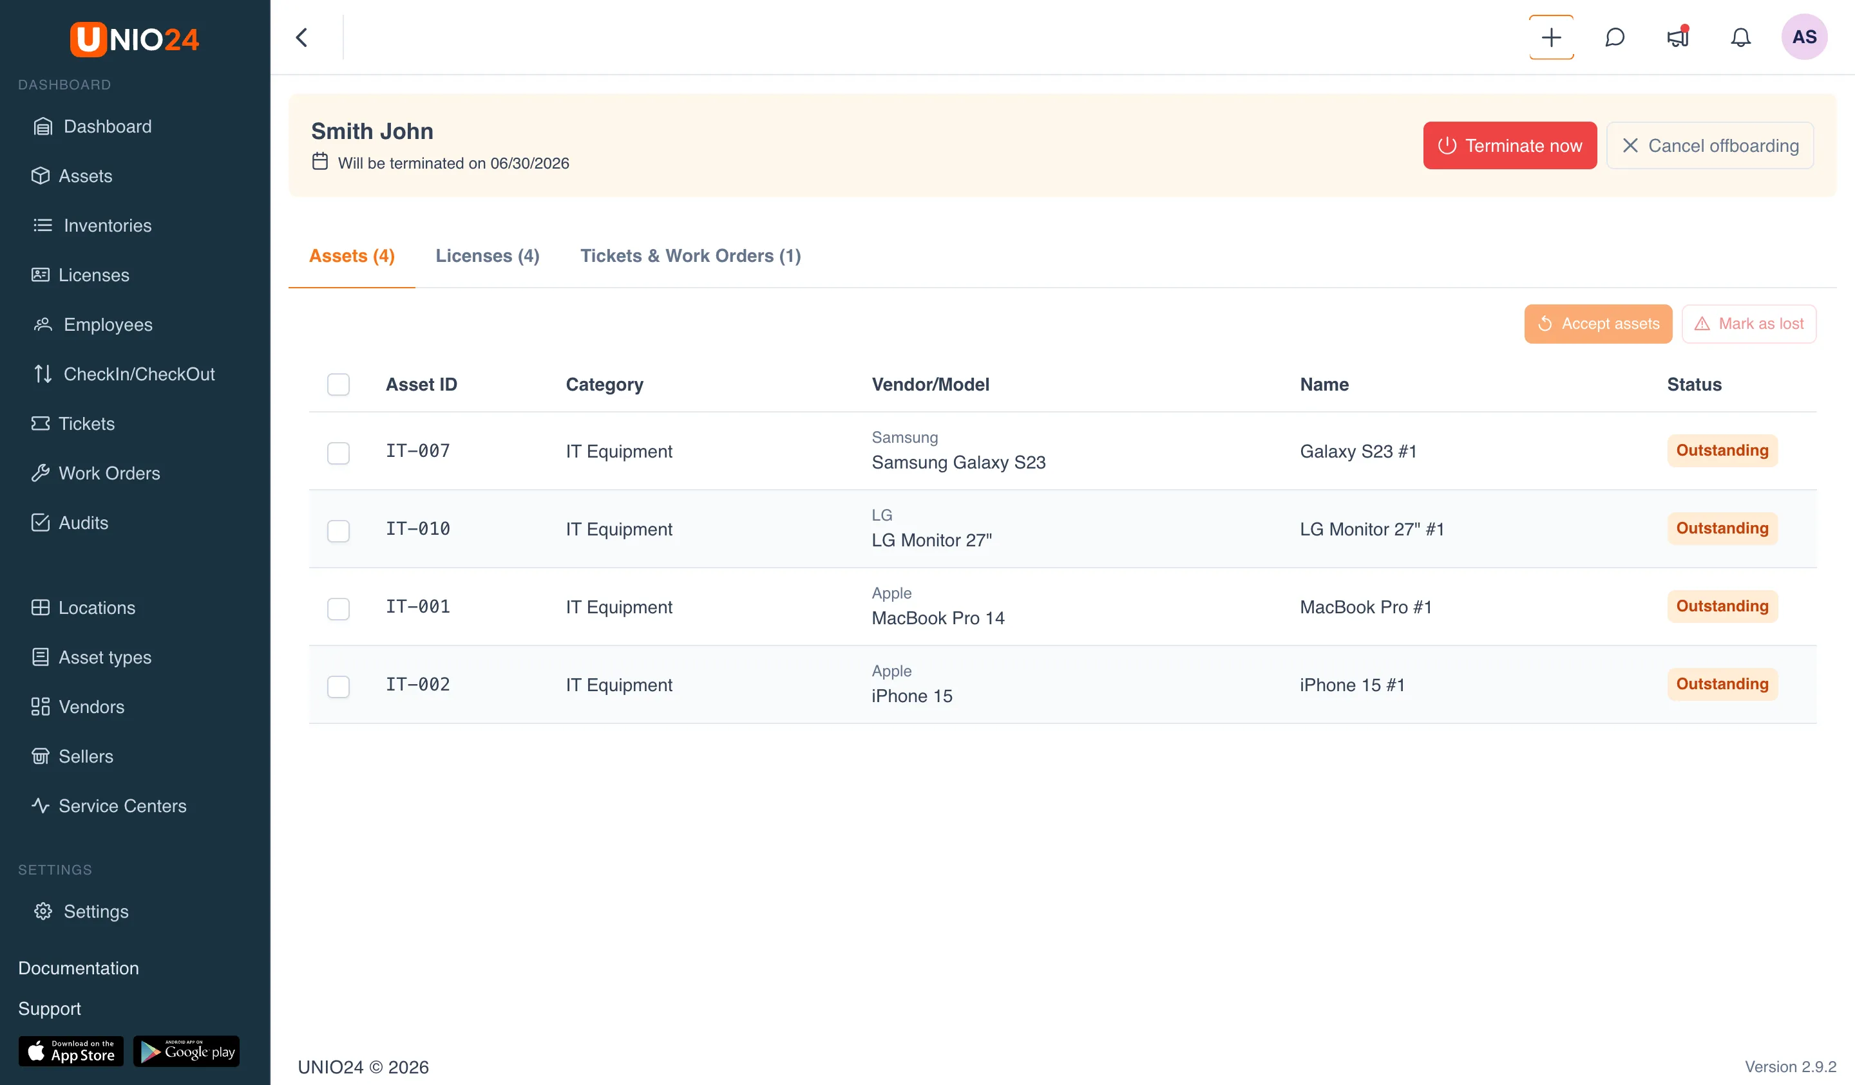Click the Mark as lost button
This screenshot has height=1085, width=1855.
click(x=1749, y=324)
